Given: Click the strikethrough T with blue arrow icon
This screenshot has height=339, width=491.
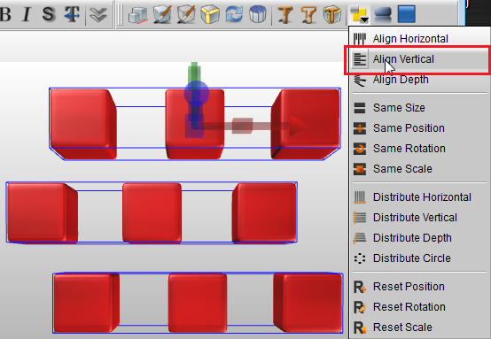Looking at the screenshot, I should (72, 14).
